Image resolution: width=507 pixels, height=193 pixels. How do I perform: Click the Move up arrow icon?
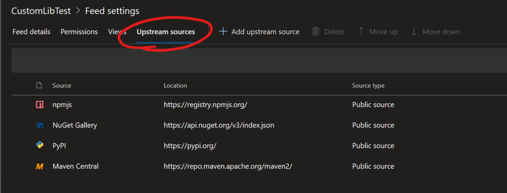tap(361, 32)
